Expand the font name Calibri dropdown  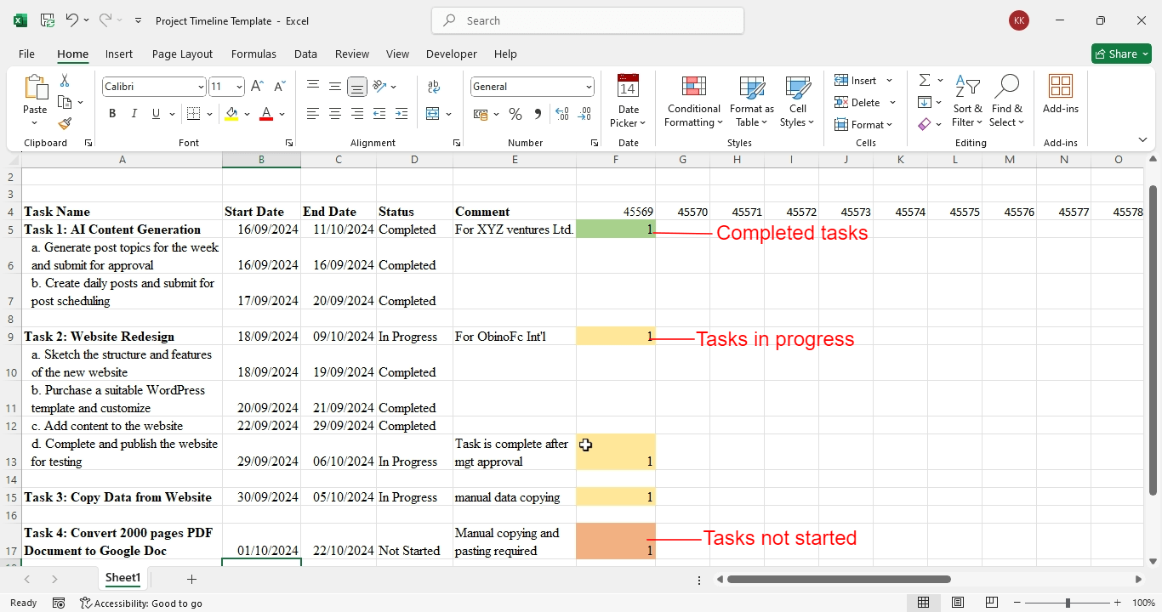[201, 87]
